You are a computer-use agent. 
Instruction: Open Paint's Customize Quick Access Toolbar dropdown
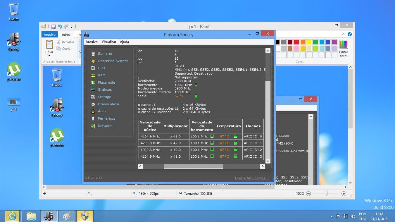click(x=71, y=27)
